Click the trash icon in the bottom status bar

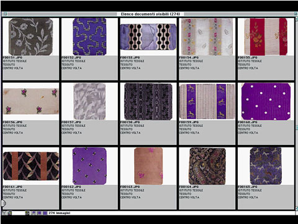4,213
